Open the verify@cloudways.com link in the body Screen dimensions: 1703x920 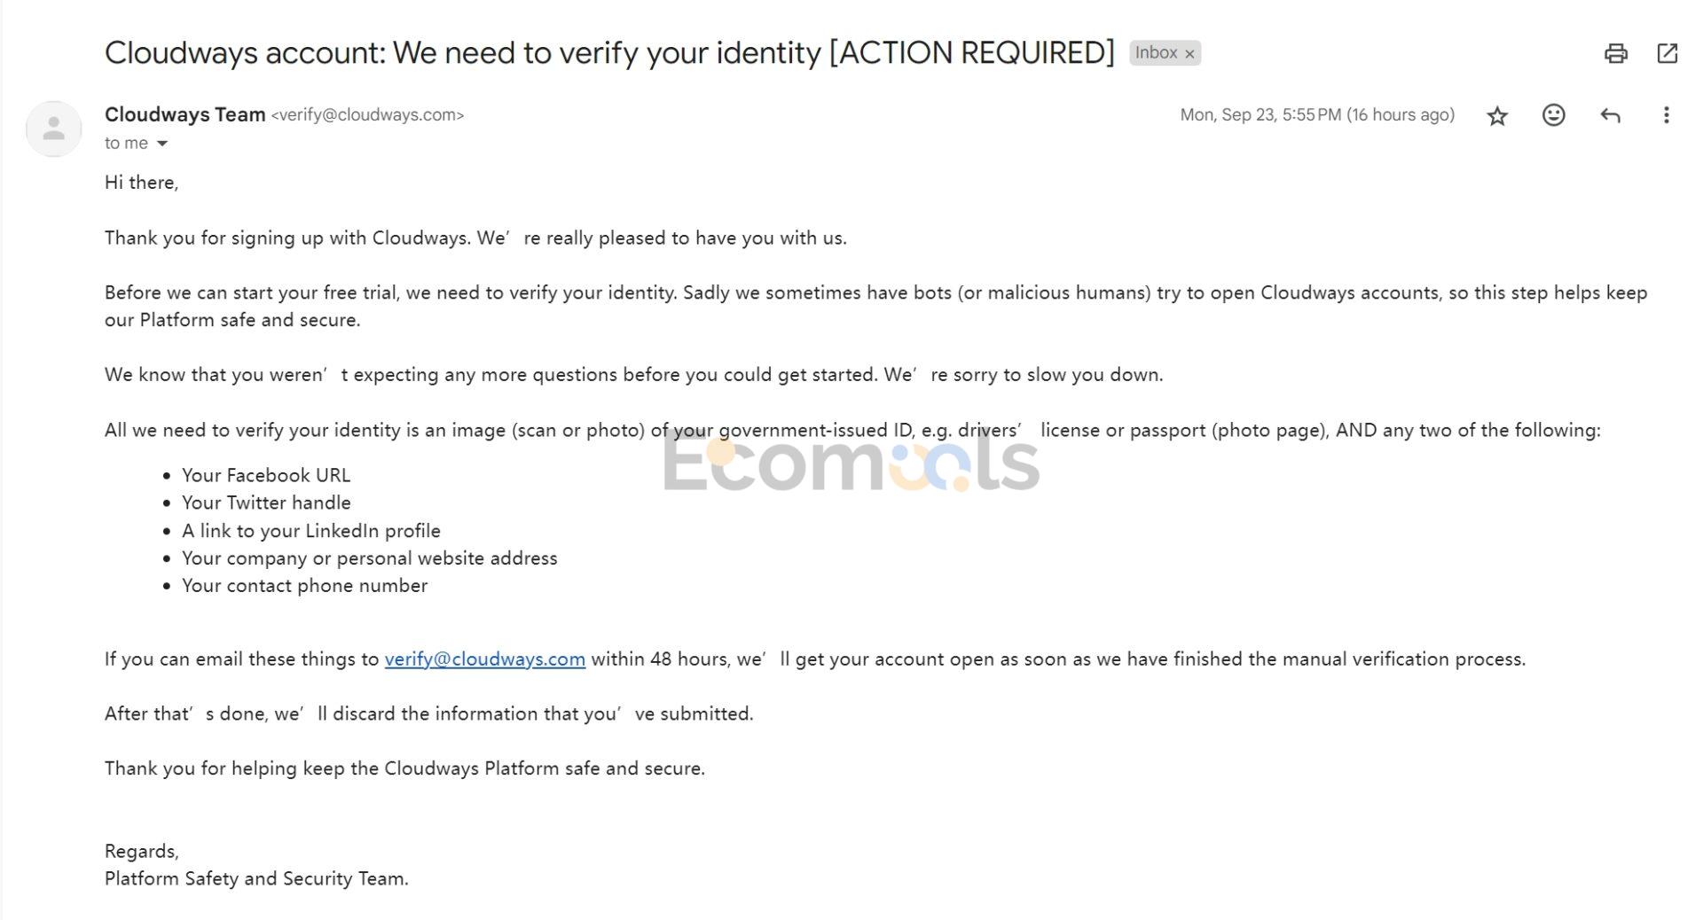(x=485, y=659)
